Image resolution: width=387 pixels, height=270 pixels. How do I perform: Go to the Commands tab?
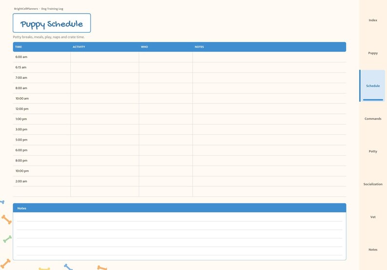coord(373,119)
